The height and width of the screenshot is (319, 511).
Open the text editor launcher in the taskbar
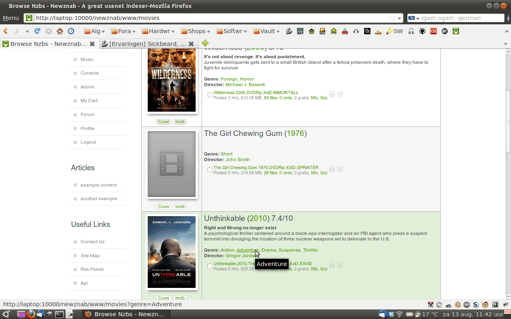tap(69, 314)
